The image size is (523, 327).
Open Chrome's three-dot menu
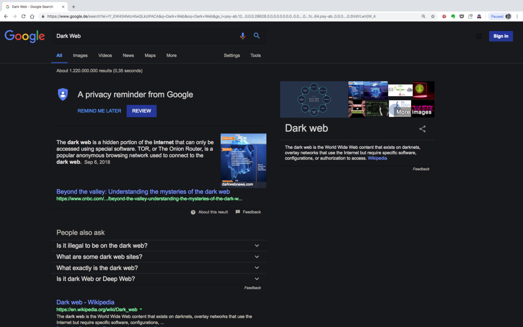(518, 16)
